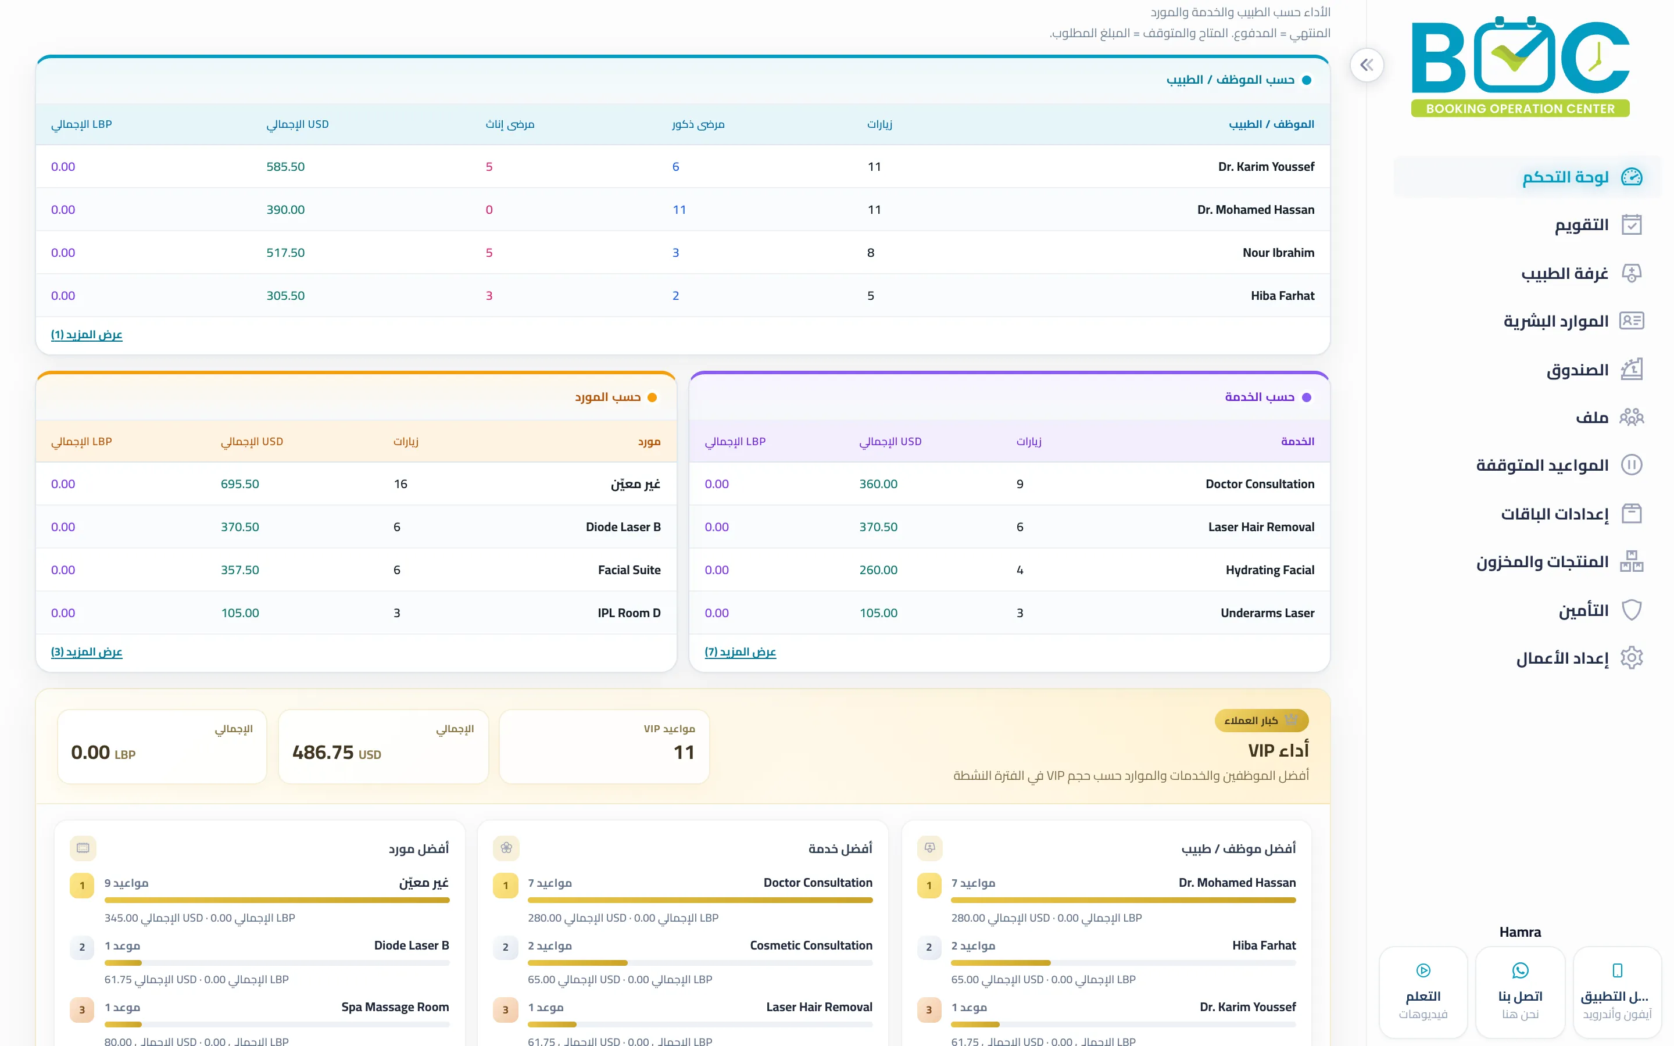Expand staff table via عرض المزيد (1)
Image resolution: width=1674 pixels, height=1046 pixels.
pos(87,335)
